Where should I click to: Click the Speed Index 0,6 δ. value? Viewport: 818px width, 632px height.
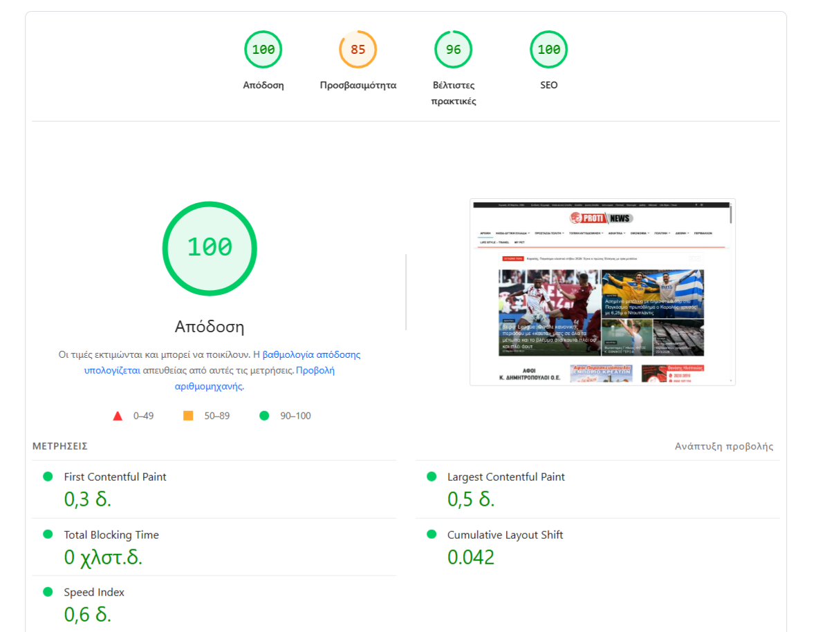pyautogui.click(x=88, y=614)
